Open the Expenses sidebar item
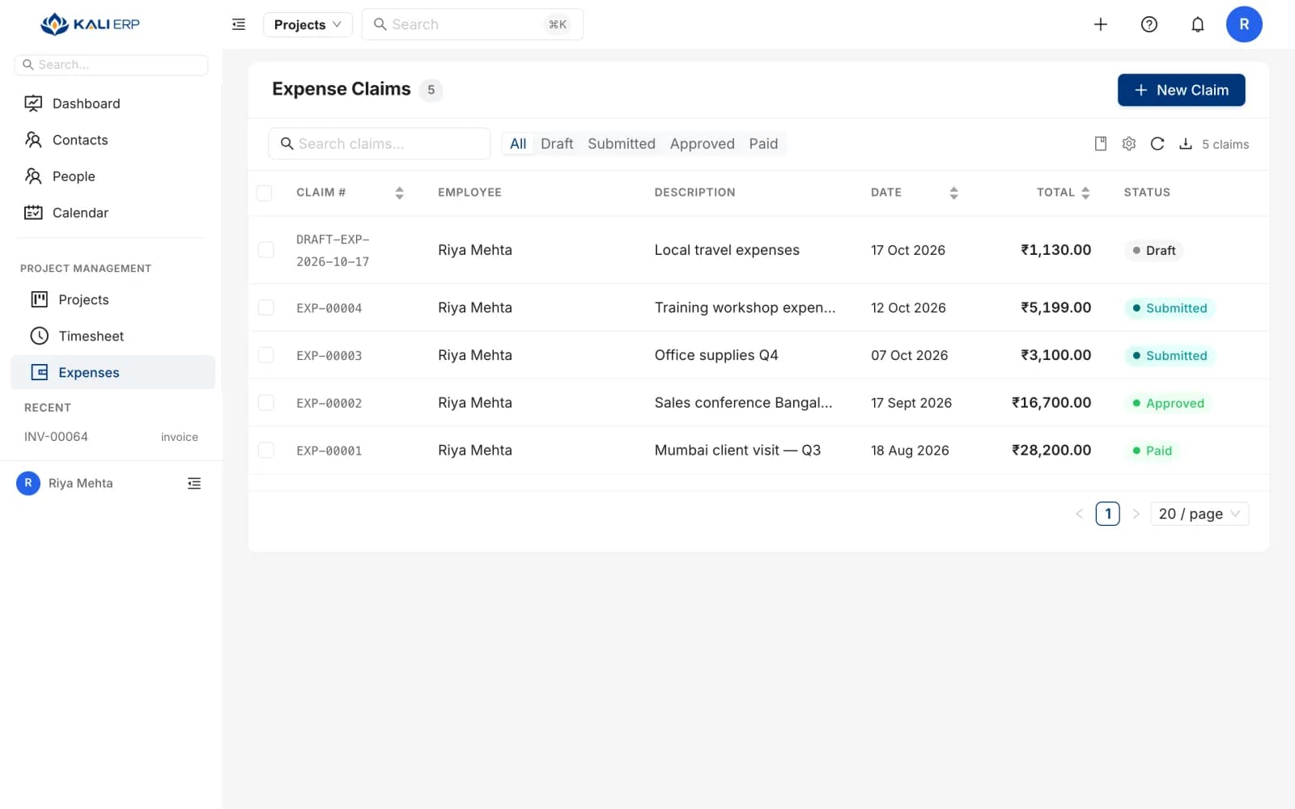The image size is (1295, 809). (113, 372)
